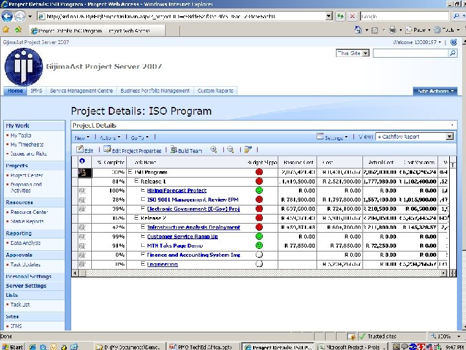
Task: Click the Build Team toolbar button
Action: click(186, 150)
